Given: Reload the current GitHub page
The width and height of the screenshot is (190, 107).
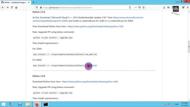Looking at the screenshot, I should click(x=12, y=7).
